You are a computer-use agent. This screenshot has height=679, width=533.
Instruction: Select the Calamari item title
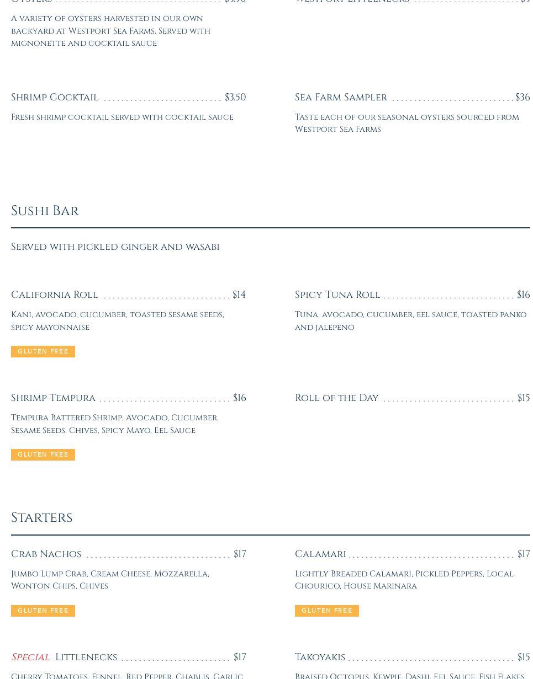coord(320,554)
